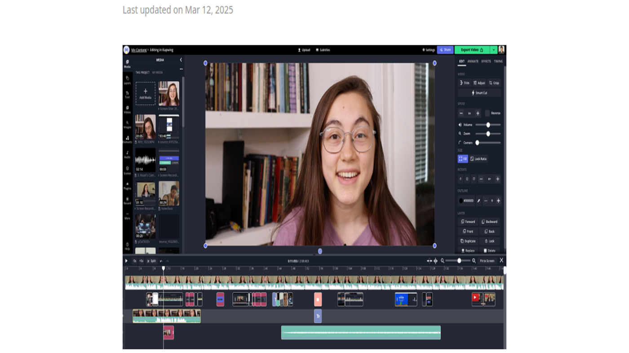Open the Help sidebar item
This screenshot has height=353, width=629.
[127, 246]
